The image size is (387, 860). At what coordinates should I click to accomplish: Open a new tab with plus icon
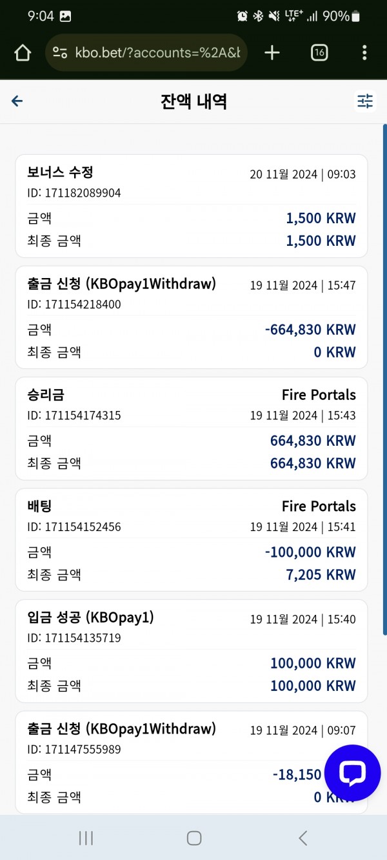click(272, 53)
